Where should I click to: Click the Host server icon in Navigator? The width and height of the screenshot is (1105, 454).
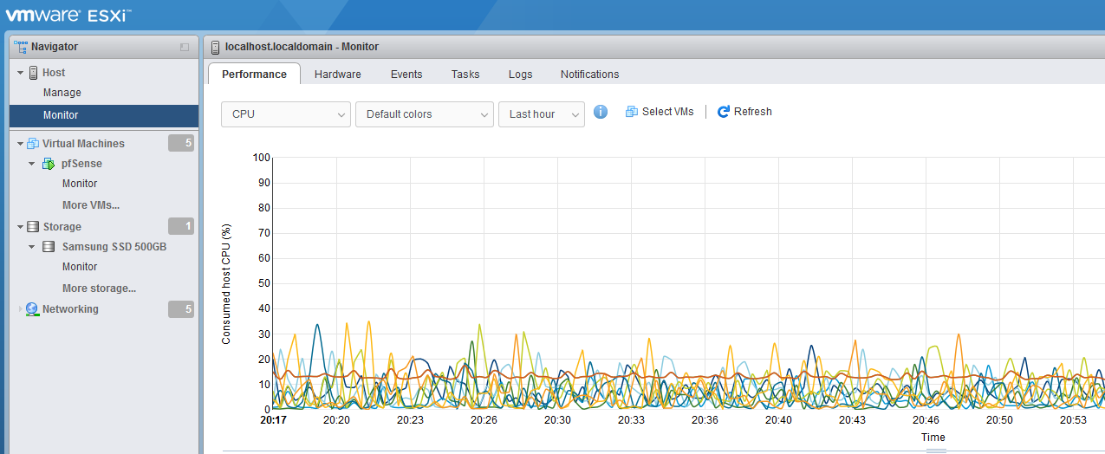(33, 73)
